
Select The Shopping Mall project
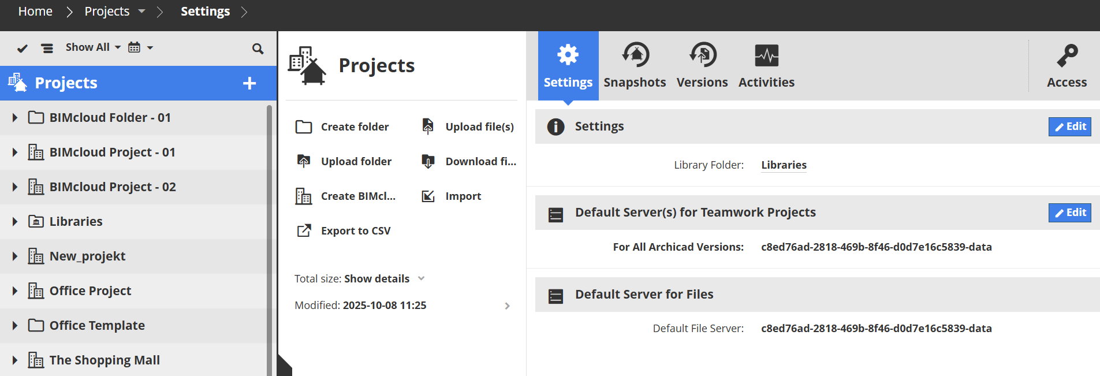(104, 360)
